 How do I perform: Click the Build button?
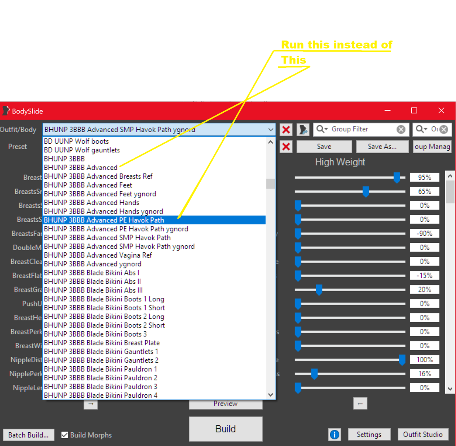(x=226, y=429)
